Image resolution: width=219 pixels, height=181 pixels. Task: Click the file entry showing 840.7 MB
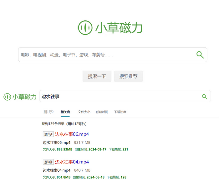[57, 170]
